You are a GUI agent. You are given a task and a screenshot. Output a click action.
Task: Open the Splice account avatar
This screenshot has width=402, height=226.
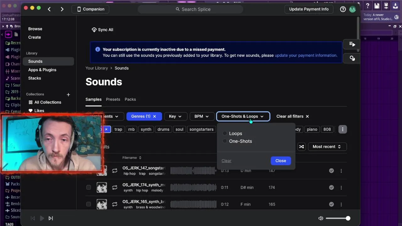click(352, 9)
